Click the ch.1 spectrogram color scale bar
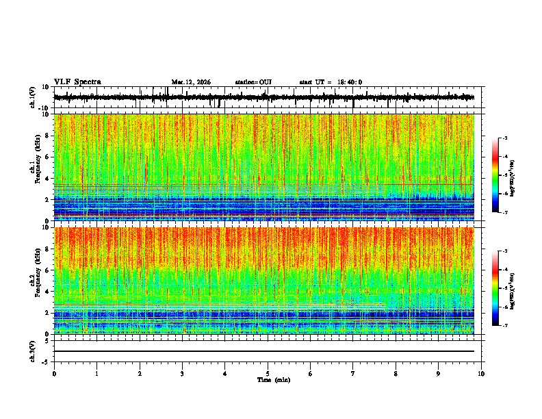542x419 pixels. [x=495, y=175]
